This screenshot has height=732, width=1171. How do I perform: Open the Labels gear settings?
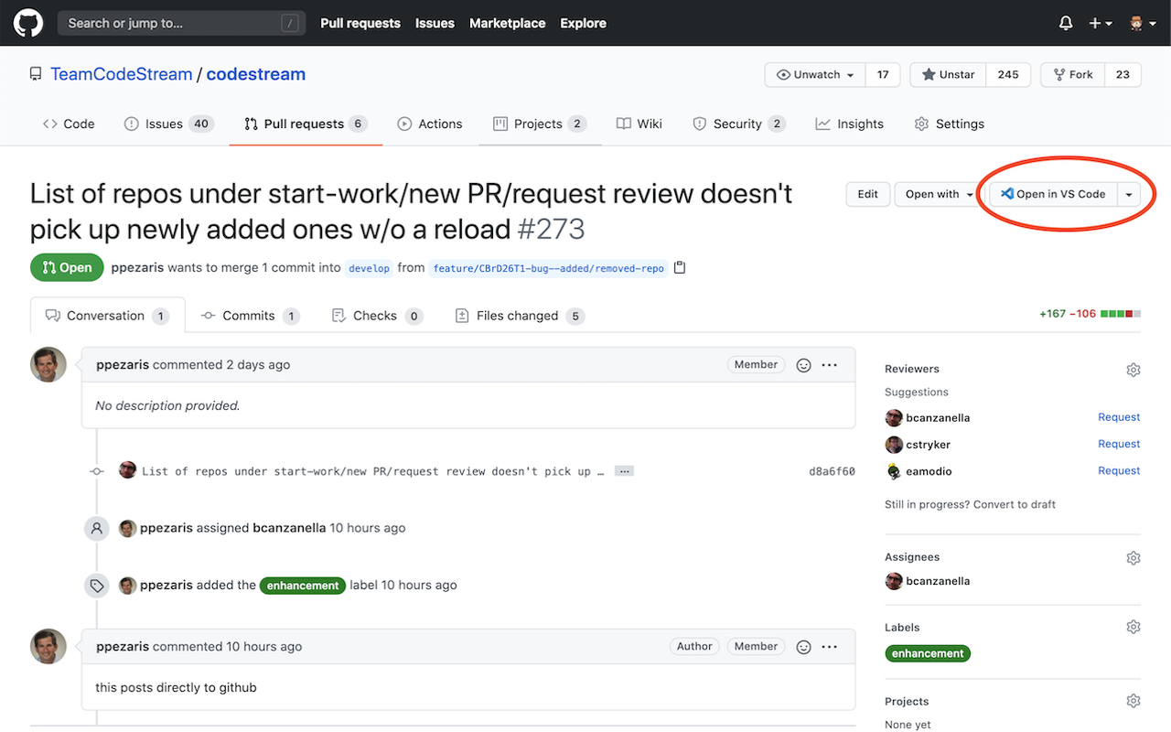click(x=1133, y=628)
